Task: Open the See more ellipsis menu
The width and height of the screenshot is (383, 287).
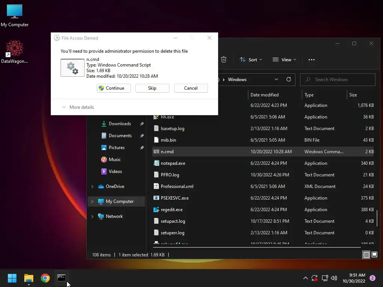Action: 312,59
